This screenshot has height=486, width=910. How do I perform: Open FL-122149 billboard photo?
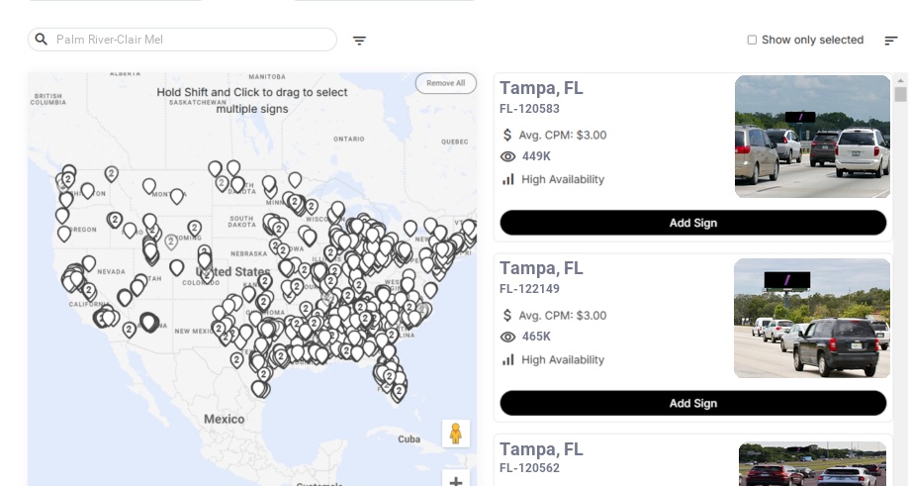(812, 318)
